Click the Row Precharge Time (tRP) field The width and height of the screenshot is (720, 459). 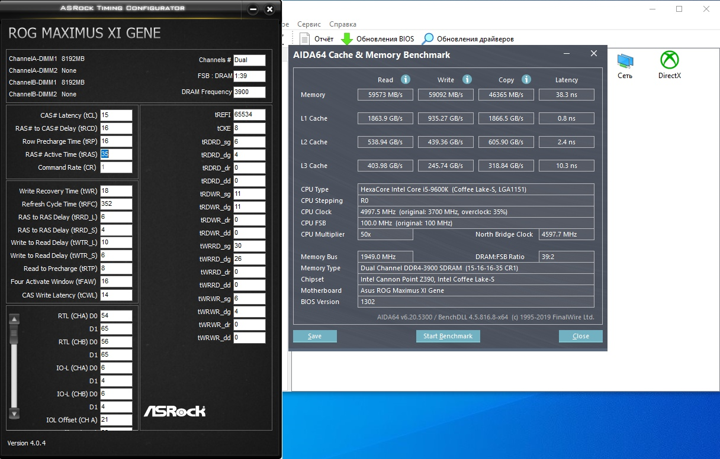pos(116,141)
